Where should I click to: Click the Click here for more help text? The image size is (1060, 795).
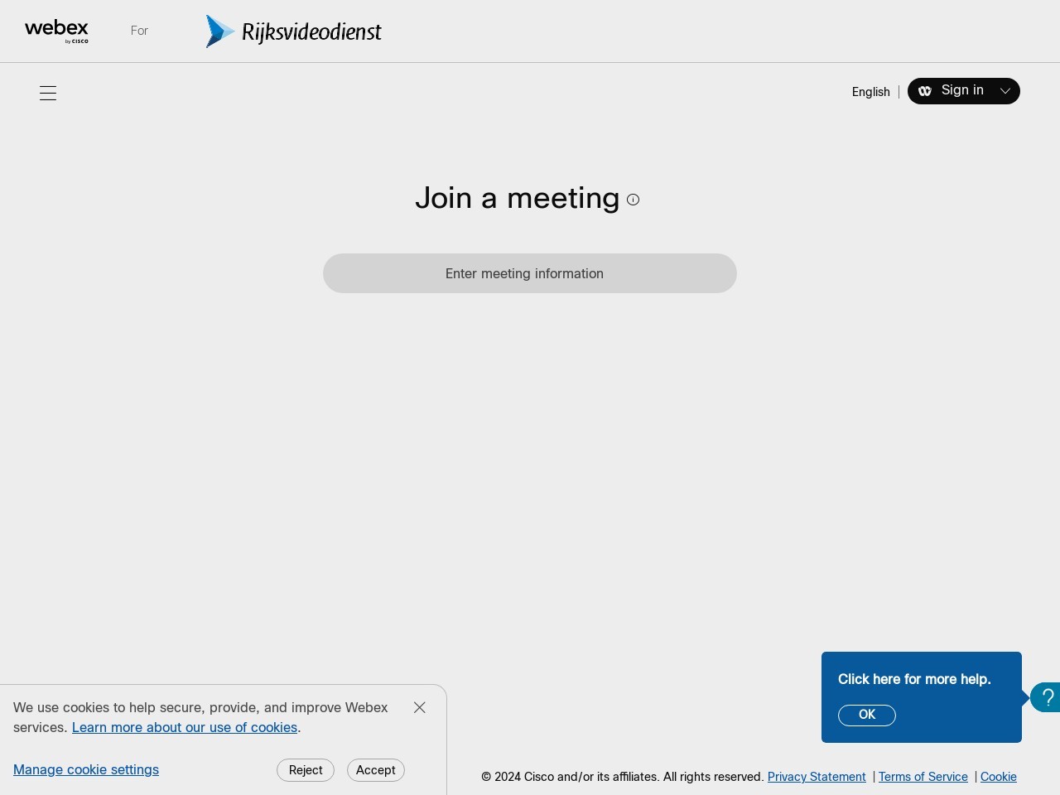[x=914, y=679]
